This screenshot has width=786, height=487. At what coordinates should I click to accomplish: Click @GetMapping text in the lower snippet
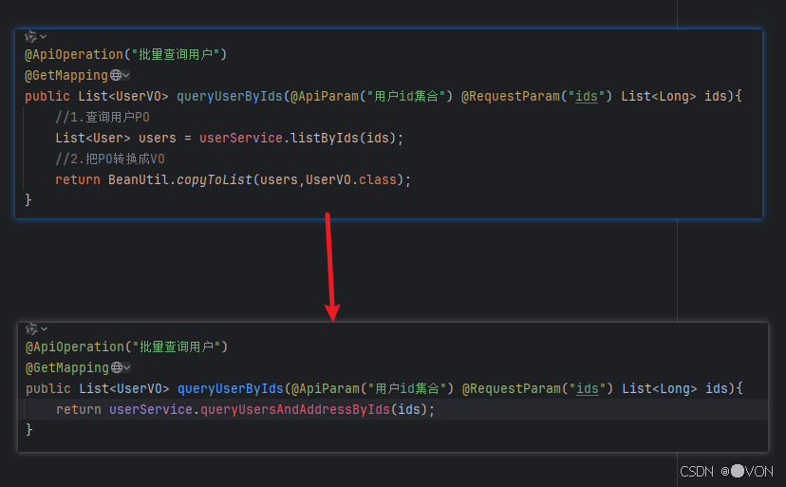tap(67, 367)
